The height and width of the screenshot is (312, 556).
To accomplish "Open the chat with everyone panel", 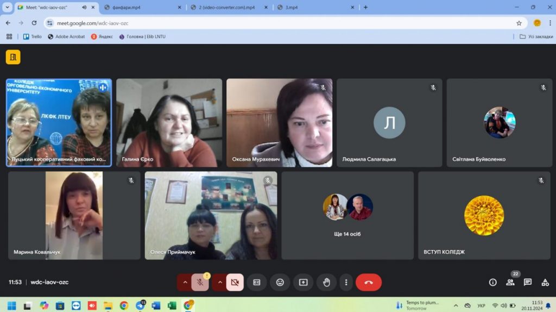I will [x=528, y=283].
